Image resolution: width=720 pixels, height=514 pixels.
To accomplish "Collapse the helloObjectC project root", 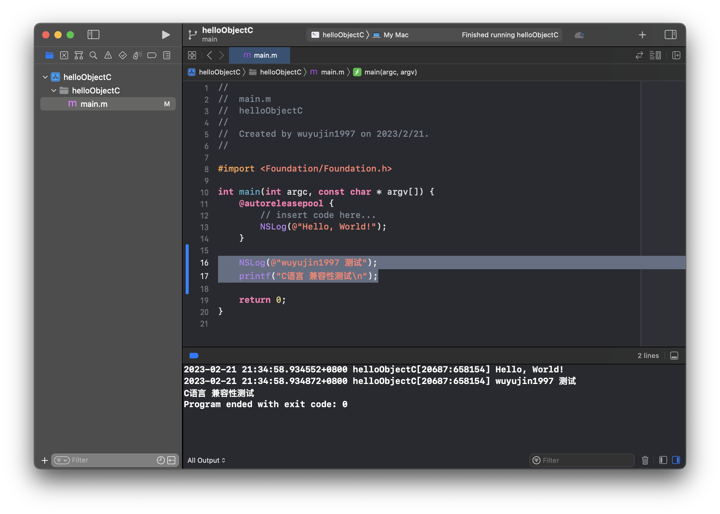I will coord(45,77).
